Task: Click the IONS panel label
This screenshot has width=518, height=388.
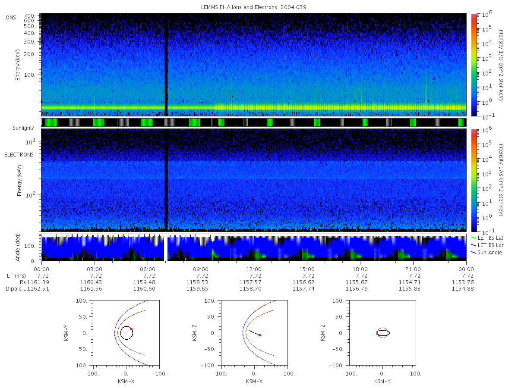Action: (x=10, y=17)
